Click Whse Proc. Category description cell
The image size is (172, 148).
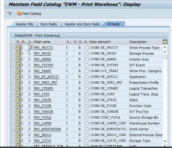[x=146, y=71]
